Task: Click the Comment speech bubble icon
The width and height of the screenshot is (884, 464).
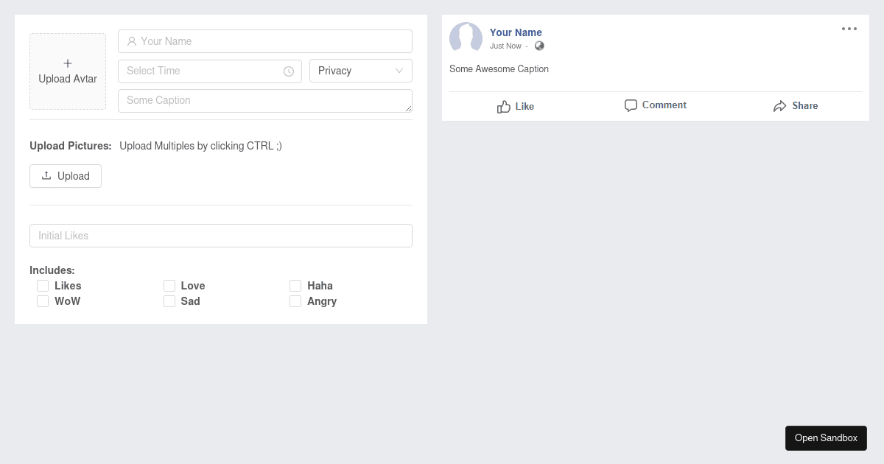Action: (631, 105)
